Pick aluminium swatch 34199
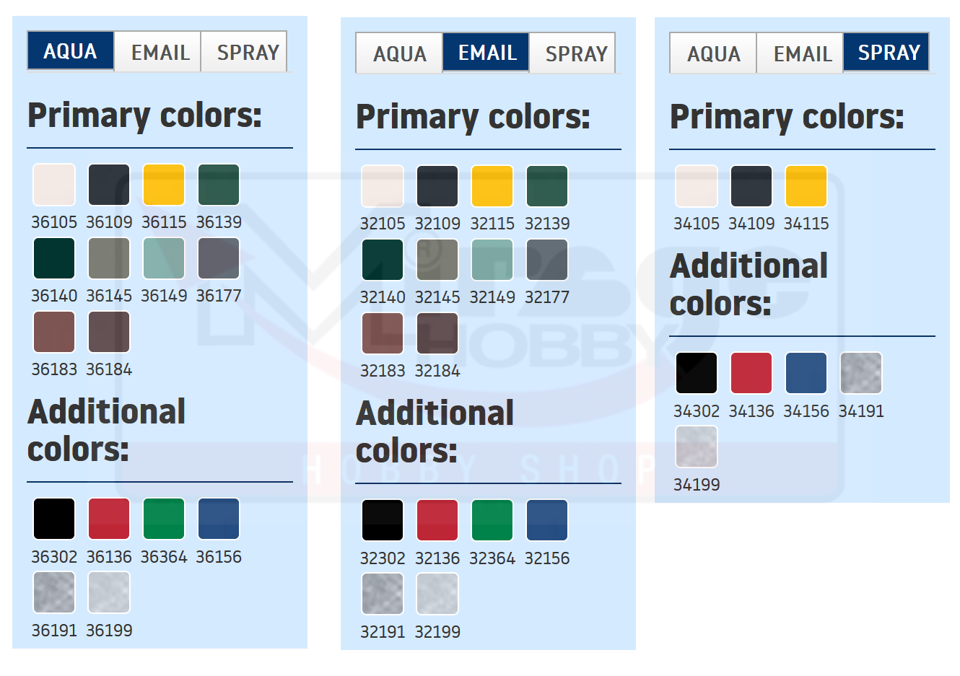The height and width of the screenshot is (676, 960). coord(697,447)
